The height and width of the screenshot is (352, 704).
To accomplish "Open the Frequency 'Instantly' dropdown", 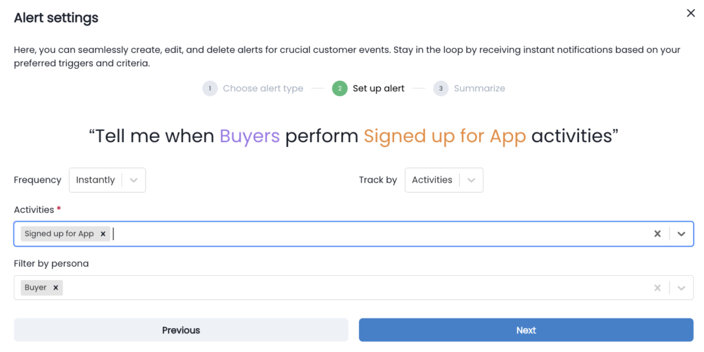I will [107, 180].
